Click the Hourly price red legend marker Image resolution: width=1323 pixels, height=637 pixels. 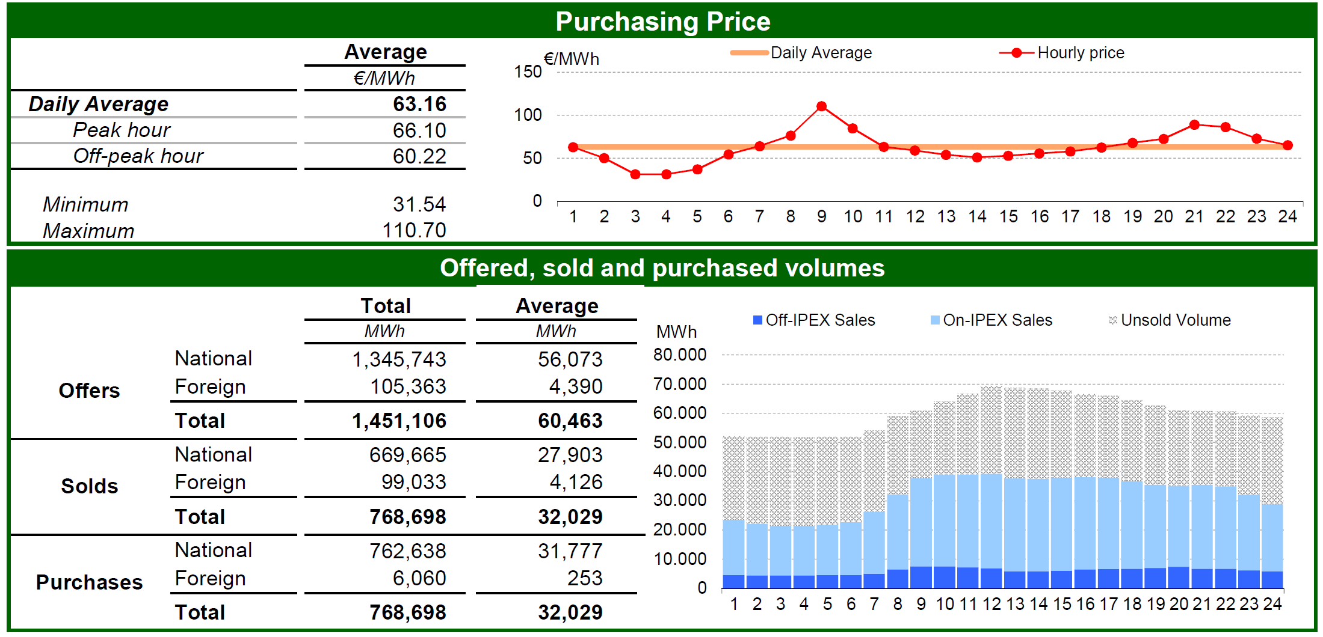(1016, 53)
